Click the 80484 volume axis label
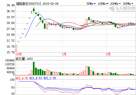 click(10, 68)
